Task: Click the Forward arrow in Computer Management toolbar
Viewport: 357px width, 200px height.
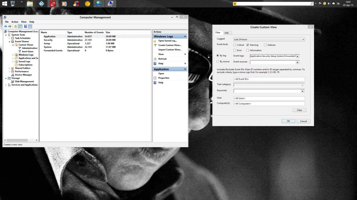Action: pyautogui.click(x=10, y=26)
